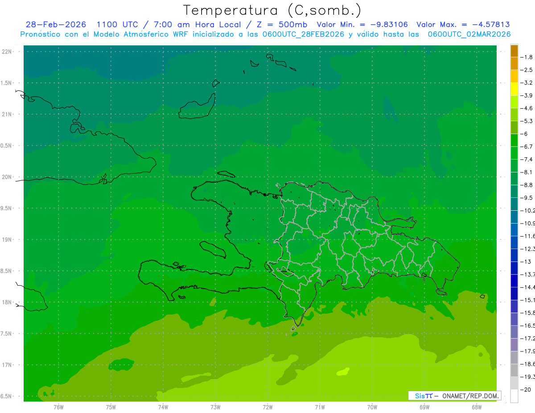535x413 pixels.
Task: Click the "Temperatura (C,somb.)" chart title
Action: pos(272,10)
